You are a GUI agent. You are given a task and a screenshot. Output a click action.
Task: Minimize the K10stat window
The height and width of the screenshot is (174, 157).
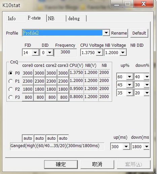click(116, 4)
